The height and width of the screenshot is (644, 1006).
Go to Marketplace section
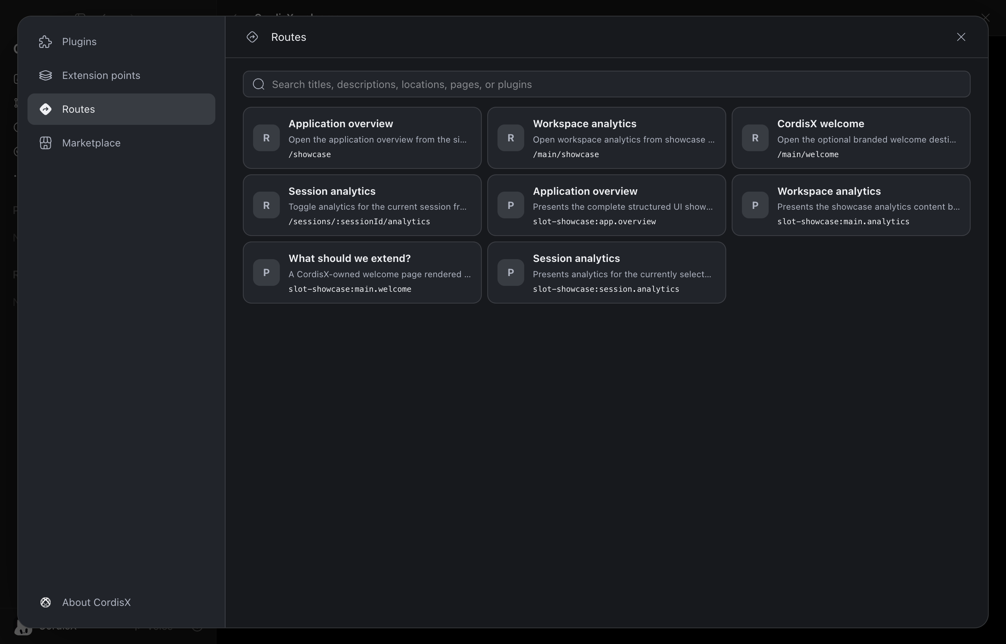coord(121,143)
